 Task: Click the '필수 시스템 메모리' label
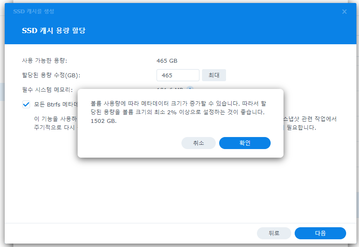pyautogui.click(x=47, y=90)
